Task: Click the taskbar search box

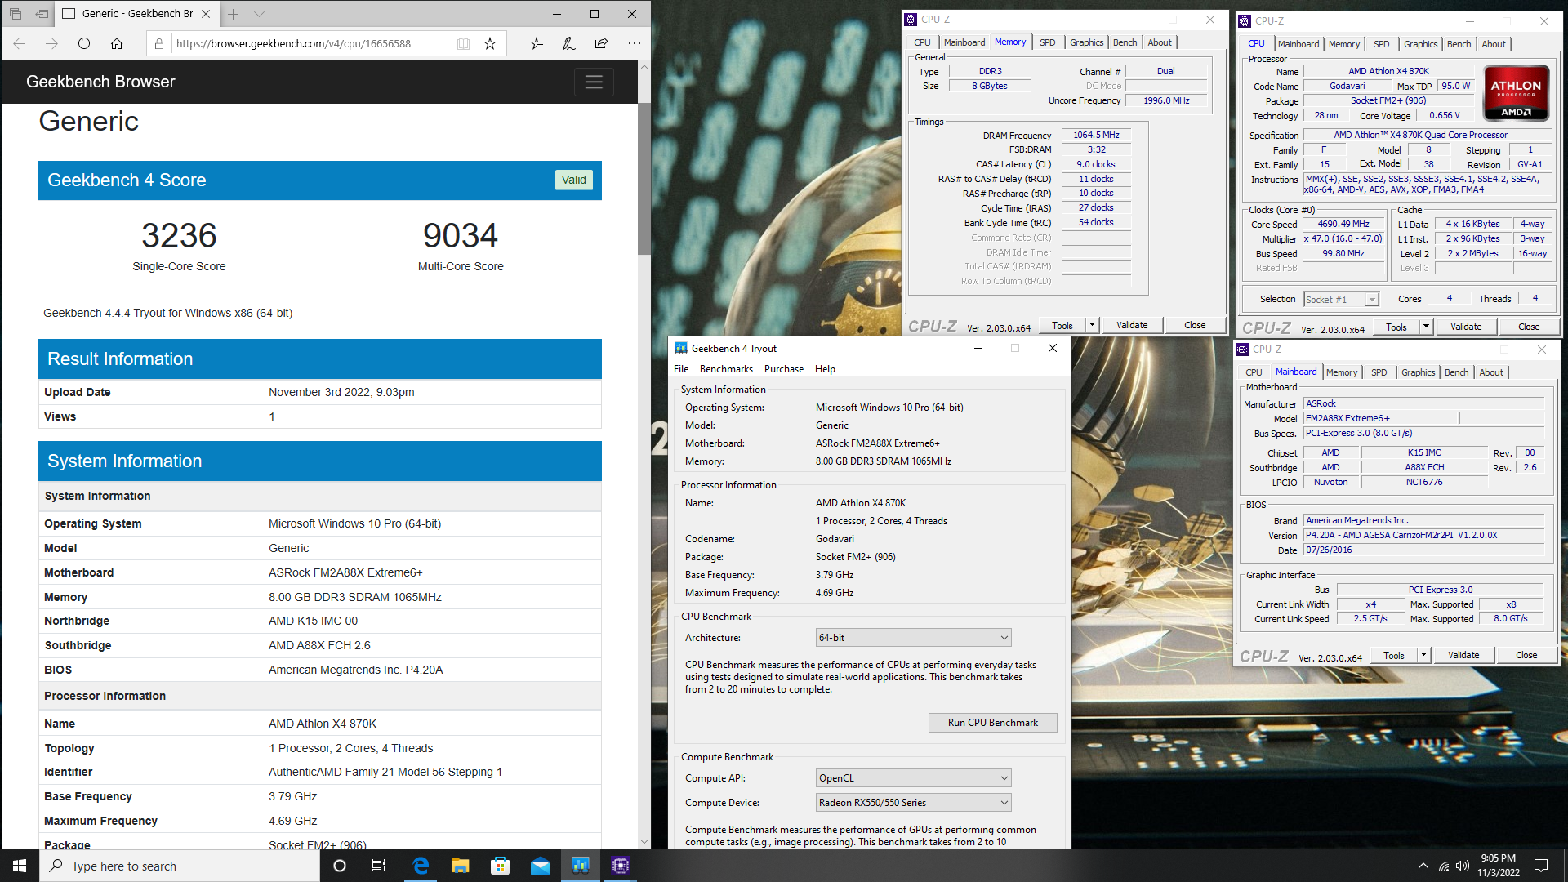Action: [x=180, y=866]
